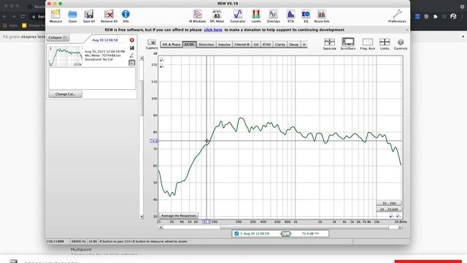Click the measurement name field Aug 30 12:06:58
This screenshot has width=467, height=263.
[105, 40]
